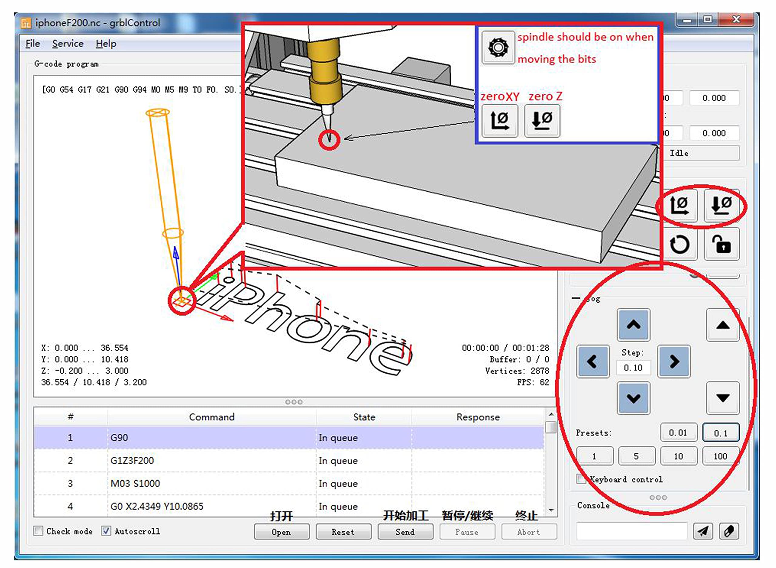Click the Idle status field

coord(701,153)
